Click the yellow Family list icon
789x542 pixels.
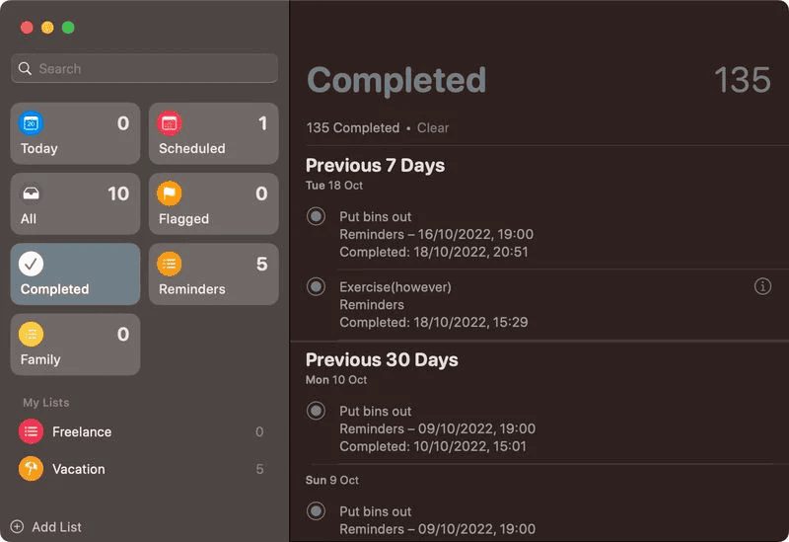coord(32,334)
